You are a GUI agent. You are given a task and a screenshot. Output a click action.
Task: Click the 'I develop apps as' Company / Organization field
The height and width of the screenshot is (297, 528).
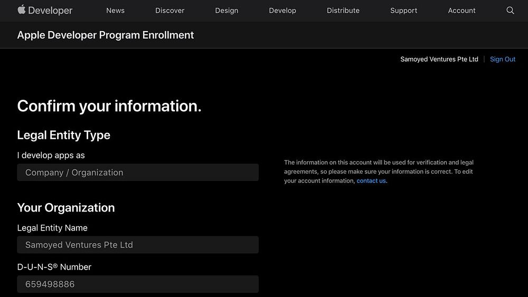[x=138, y=172]
